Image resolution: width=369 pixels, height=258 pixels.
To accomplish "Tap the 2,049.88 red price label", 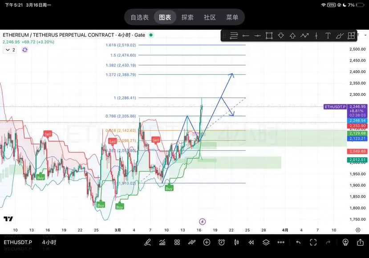I will [x=357, y=151].
